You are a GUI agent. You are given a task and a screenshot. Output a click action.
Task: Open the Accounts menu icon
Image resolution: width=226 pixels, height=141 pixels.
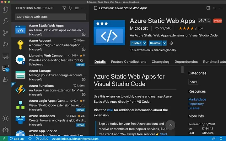click(x=5, y=119)
